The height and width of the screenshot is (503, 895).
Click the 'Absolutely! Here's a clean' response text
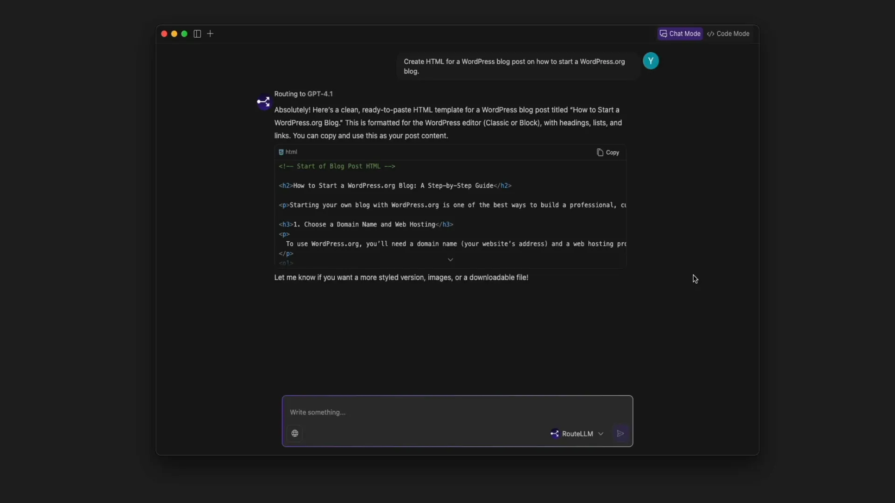[x=448, y=123]
